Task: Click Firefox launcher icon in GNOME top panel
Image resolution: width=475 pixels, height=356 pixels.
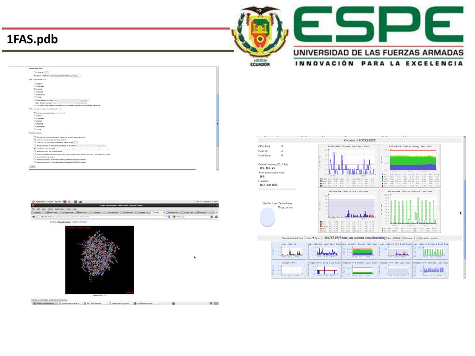Action: [65, 202]
